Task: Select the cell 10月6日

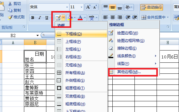Action: pos(169,56)
